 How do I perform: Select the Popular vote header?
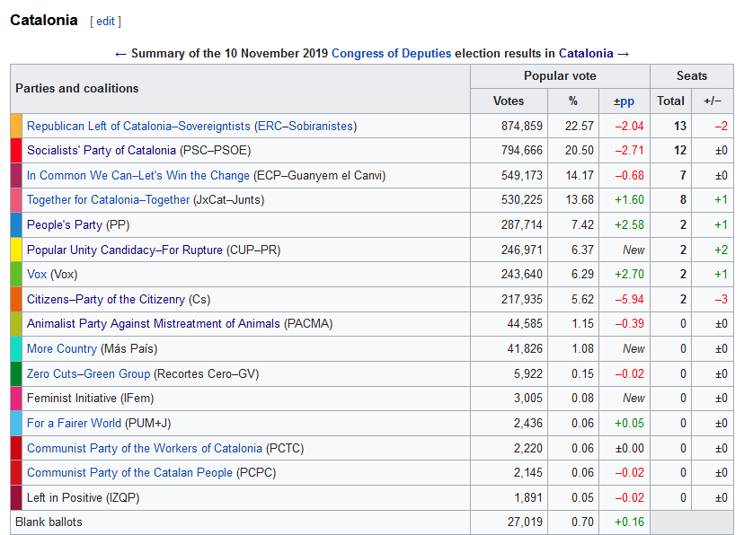(x=560, y=76)
